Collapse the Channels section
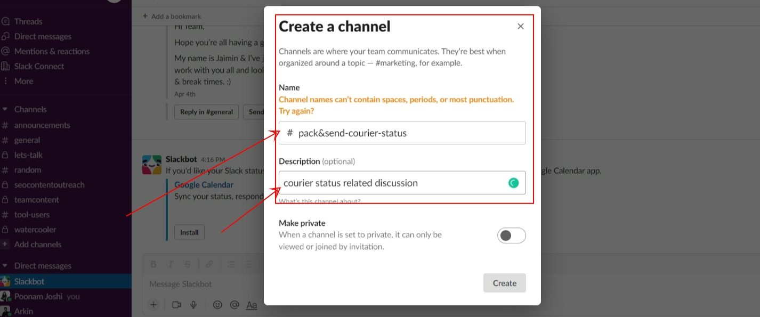760x317 pixels. point(5,109)
